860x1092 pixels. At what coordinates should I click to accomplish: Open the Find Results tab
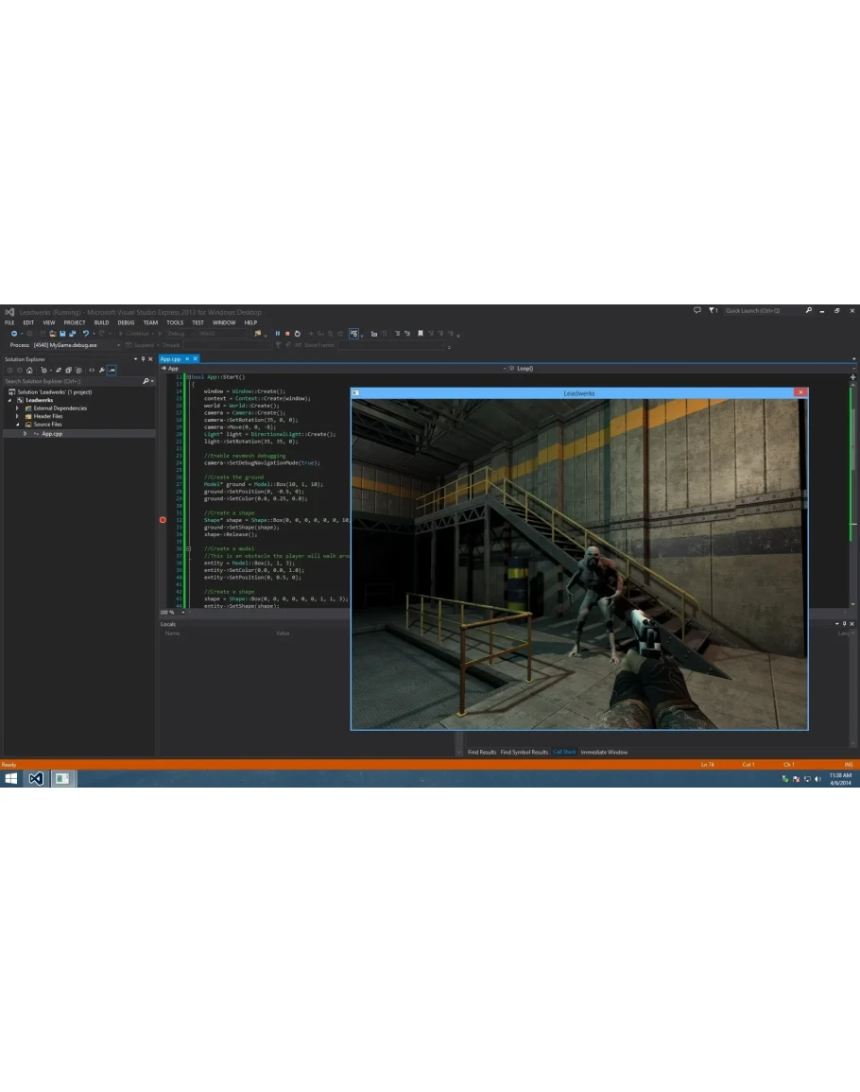click(482, 753)
